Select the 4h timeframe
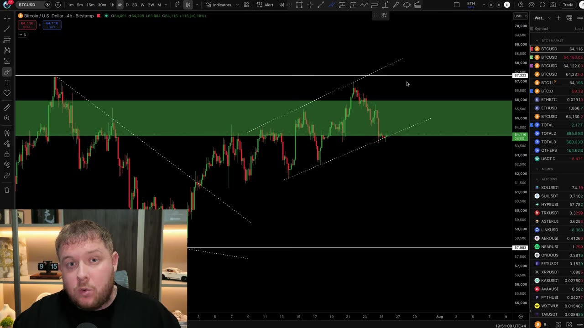 click(120, 5)
